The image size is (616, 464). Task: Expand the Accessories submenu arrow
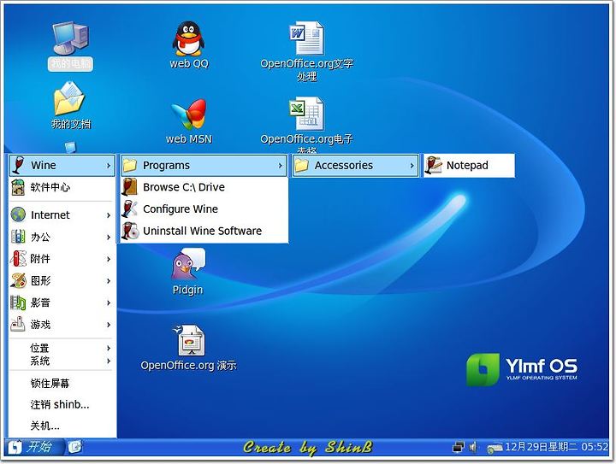coord(412,166)
